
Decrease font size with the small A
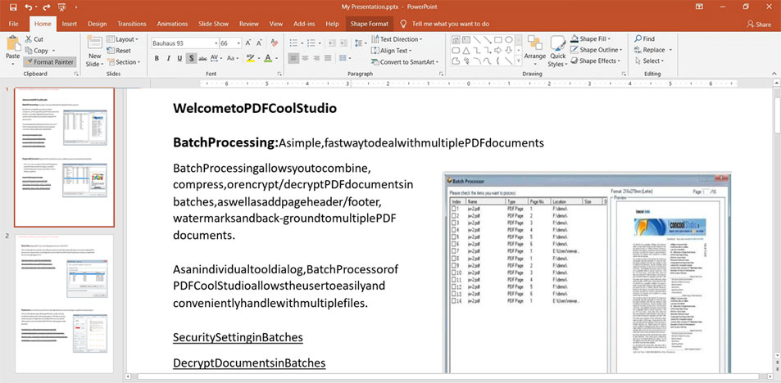pyautogui.click(x=260, y=43)
